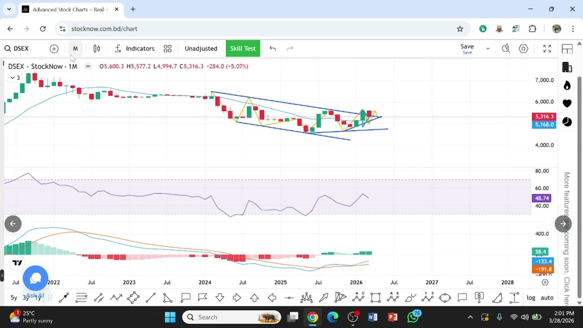Open Word from taskbar

pos(373,317)
